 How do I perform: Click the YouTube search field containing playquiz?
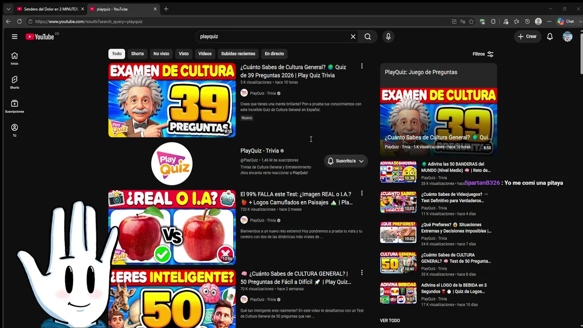[273, 36]
